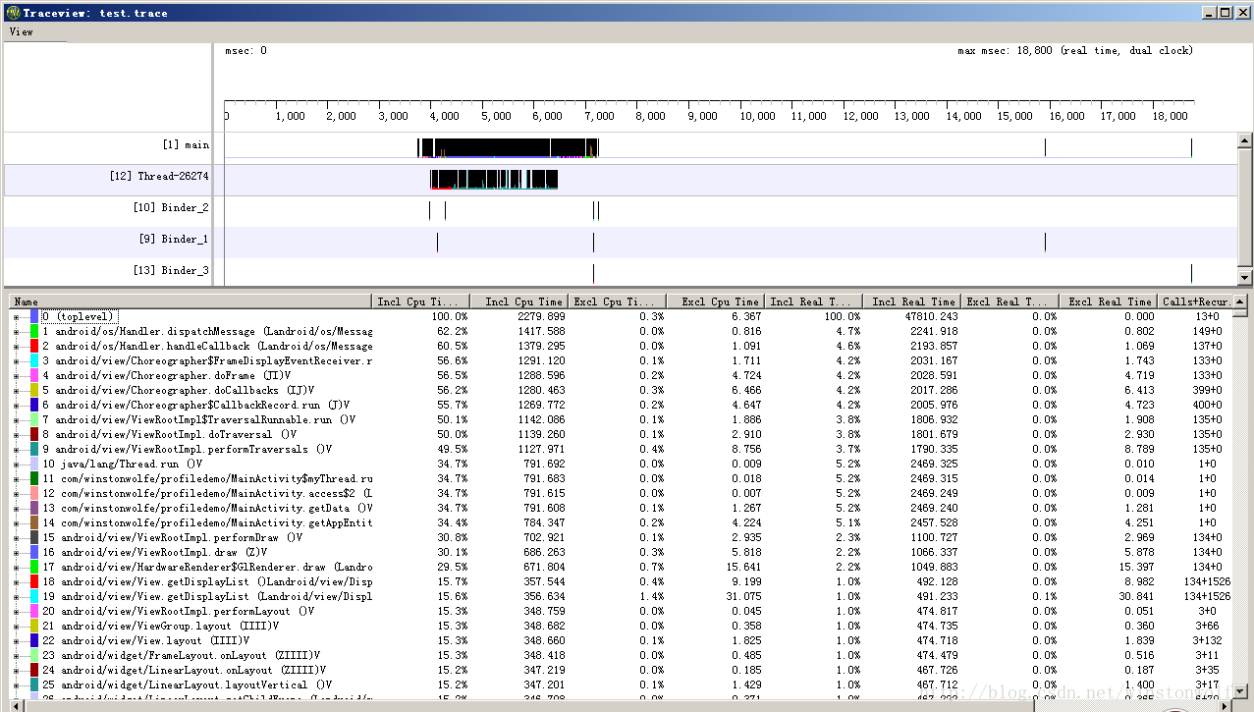Image resolution: width=1254 pixels, height=712 pixels.
Task: Click 134+1526 calls value in row 18
Action: click(x=1207, y=582)
